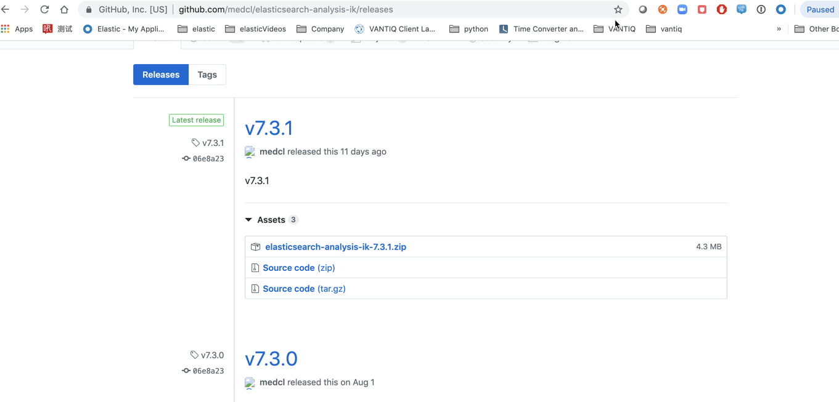Screen dimensions: 839x402
Task: Bookmark this page with the star icon
Action: (x=618, y=9)
